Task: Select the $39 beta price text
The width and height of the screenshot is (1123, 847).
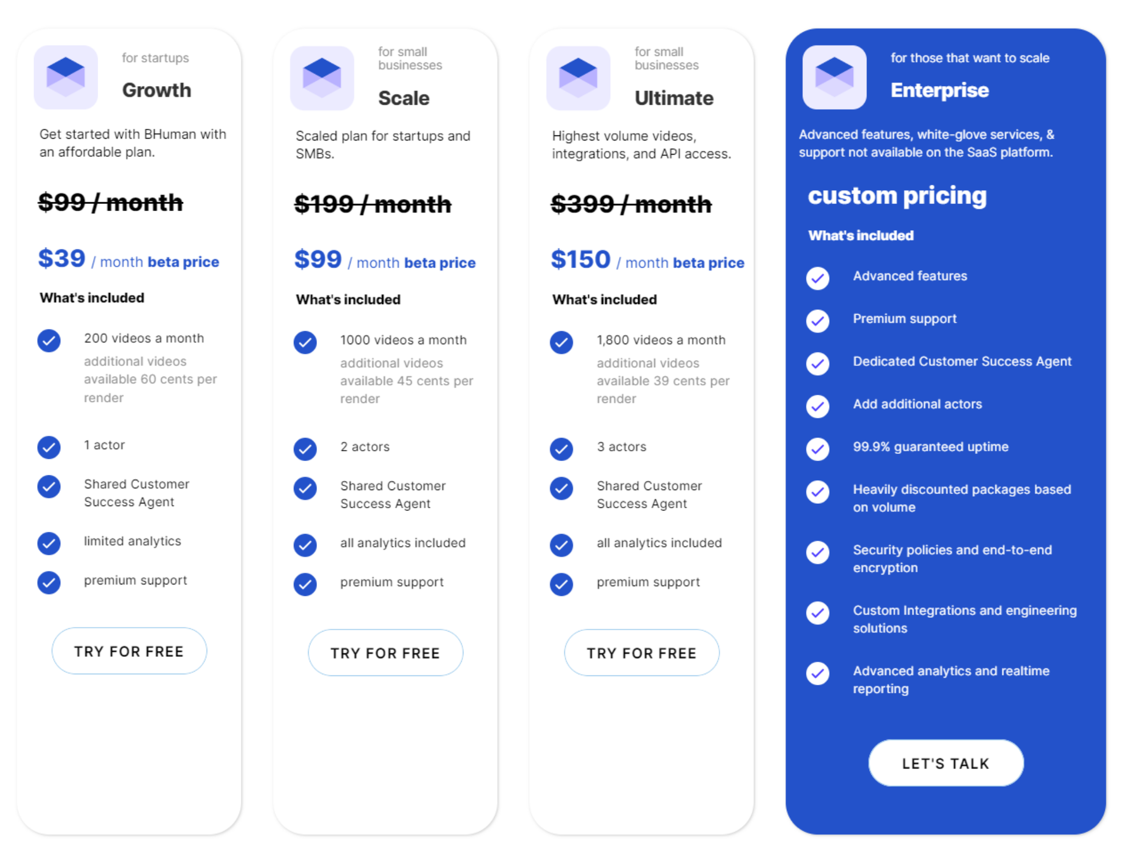Action: (x=128, y=259)
